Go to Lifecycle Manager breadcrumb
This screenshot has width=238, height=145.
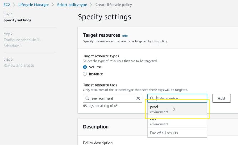click(x=34, y=5)
